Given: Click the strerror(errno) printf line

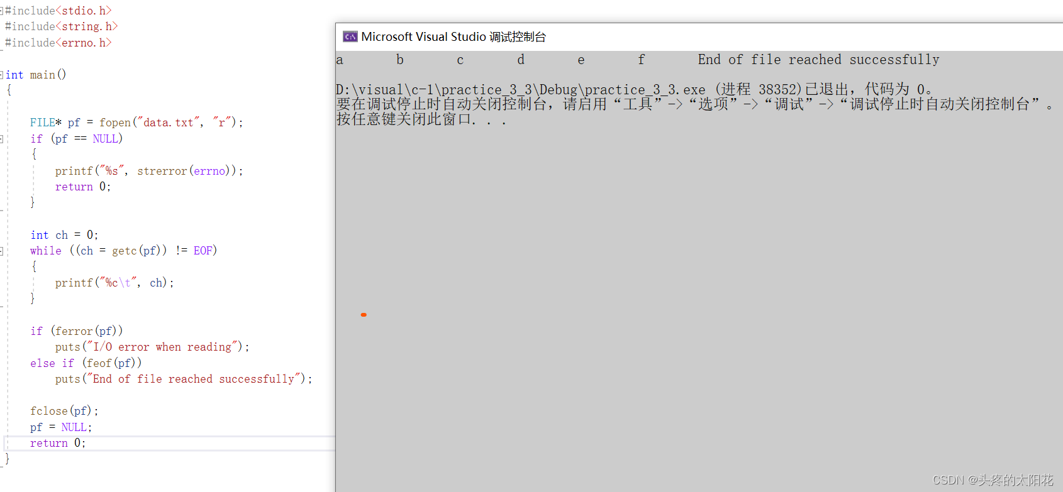Looking at the screenshot, I should (x=149, y=171).
